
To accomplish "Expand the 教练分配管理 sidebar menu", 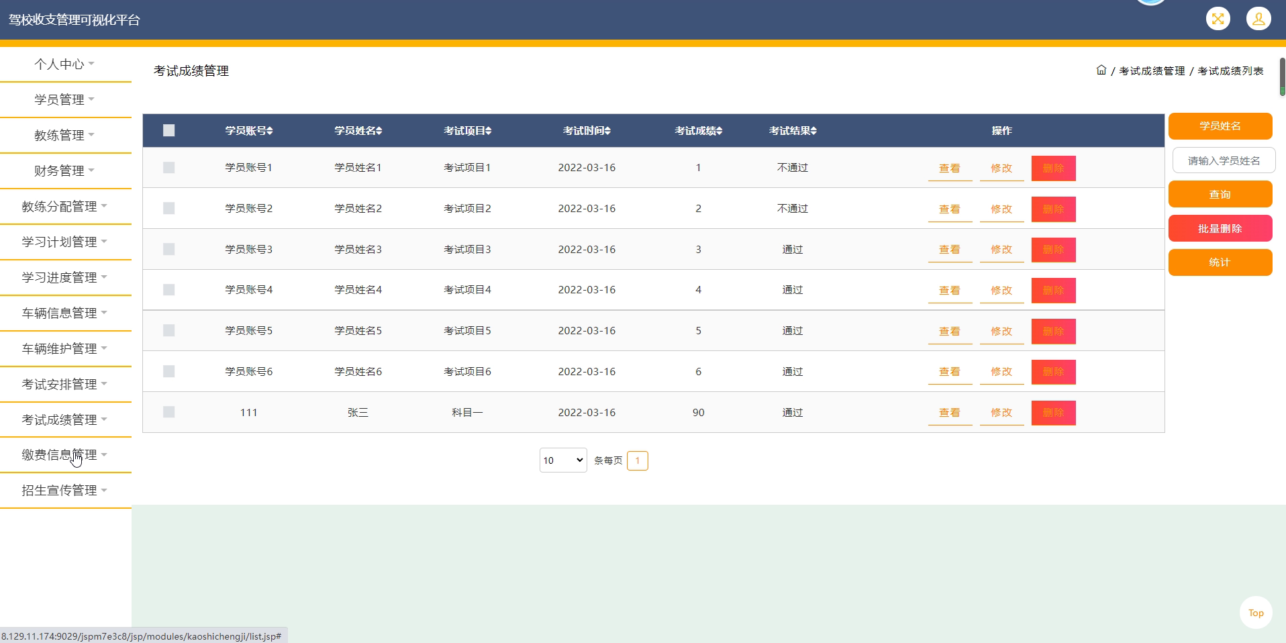I will coord(65,207).
